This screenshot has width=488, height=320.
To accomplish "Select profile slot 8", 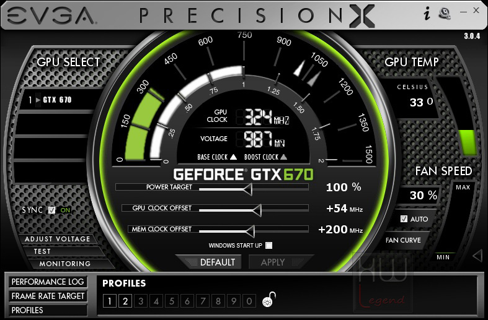I will pyautogui.click(x=218, y=301).
